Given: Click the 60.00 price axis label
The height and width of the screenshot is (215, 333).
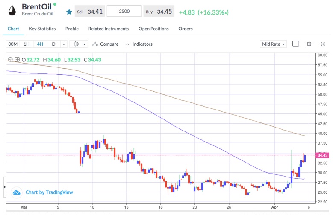Looking at the screenshot, I should (x=322, y=55).
